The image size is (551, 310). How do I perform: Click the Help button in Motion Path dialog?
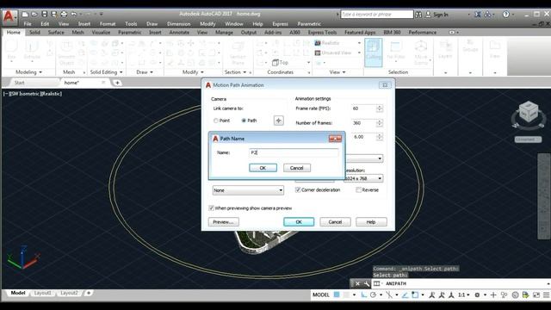point(371,222)
